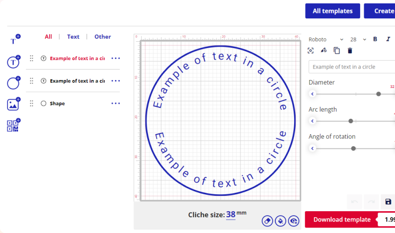The height and width of the screenshot is (233, 395).
Task: Add an image element
Action: (x=13, y=104)
